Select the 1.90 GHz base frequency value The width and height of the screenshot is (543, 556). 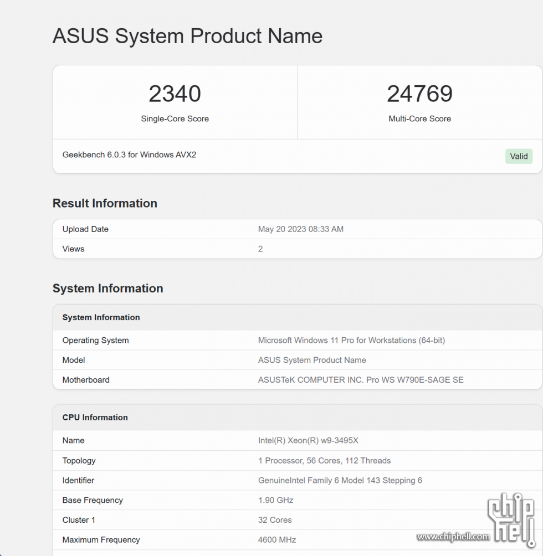[x=275, y=500]
